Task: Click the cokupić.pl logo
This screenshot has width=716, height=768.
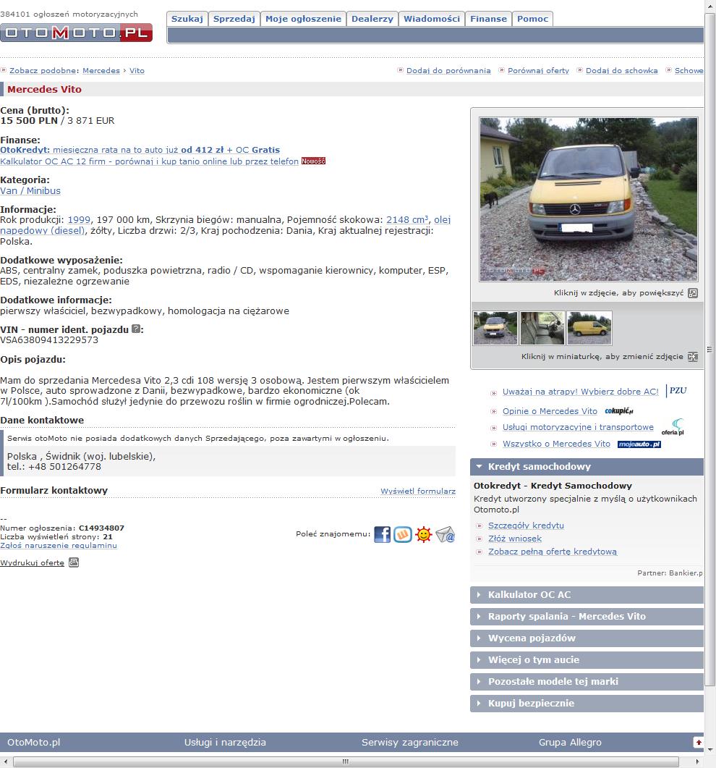Action: 618,411
